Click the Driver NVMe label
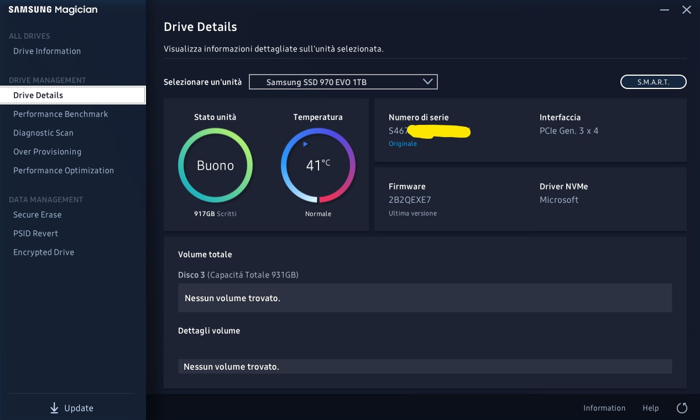Image resolution: width=700 pixels, height=420 pixels. (x=564, y=186)
